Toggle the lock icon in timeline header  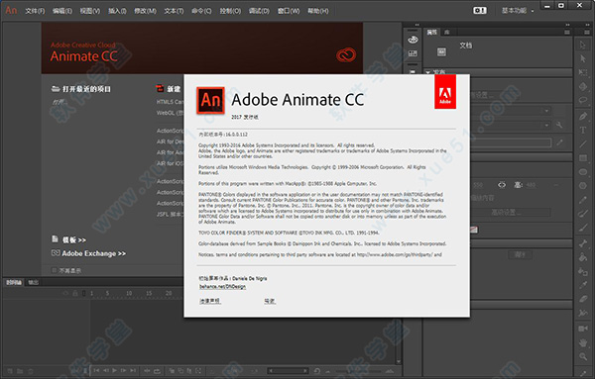click(75, 293)
